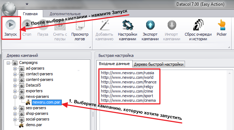Click the content-parsers folder icon
The width and height of the screenshot is (234, 130).
[22, 80]
